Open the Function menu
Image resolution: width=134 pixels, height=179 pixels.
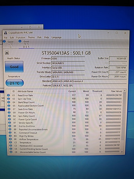click(21, 38)
